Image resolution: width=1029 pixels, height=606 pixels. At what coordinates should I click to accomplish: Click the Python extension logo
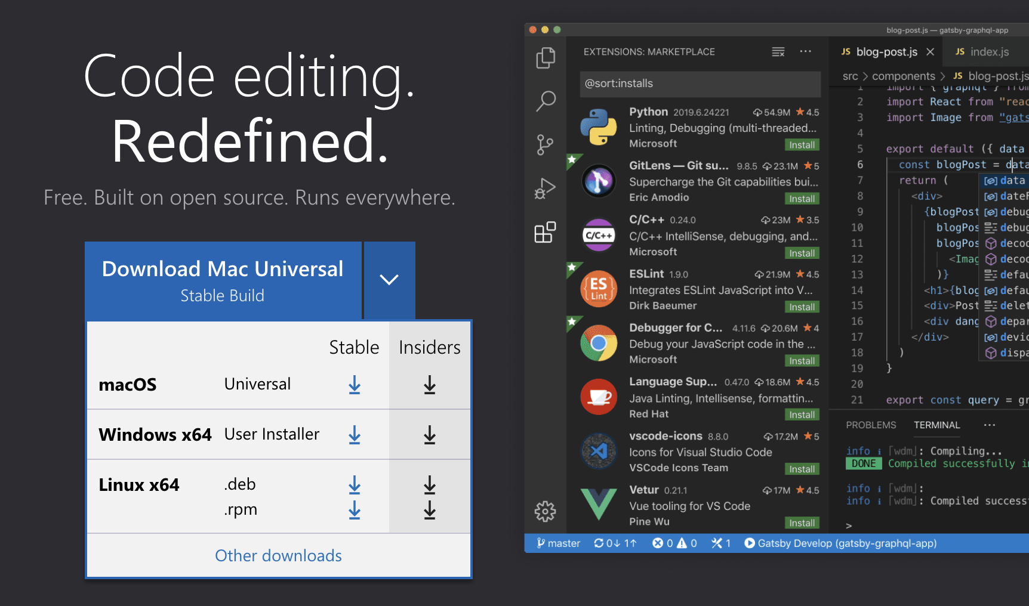(599, 127)
